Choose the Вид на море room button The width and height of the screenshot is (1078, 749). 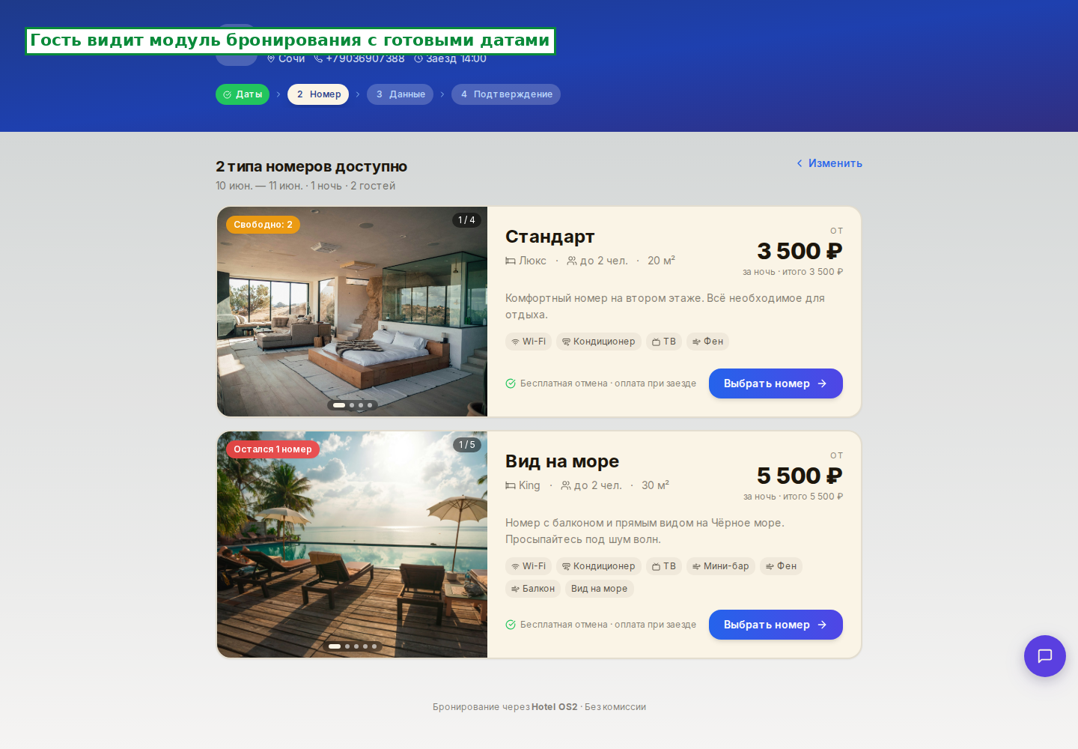[776, 625]
